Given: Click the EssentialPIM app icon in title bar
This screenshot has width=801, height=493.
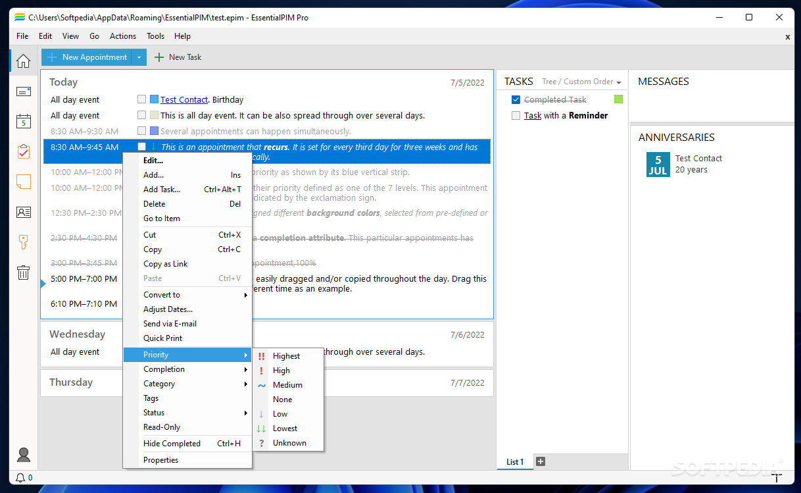Looking at the screenshot, I should [20, 17].
